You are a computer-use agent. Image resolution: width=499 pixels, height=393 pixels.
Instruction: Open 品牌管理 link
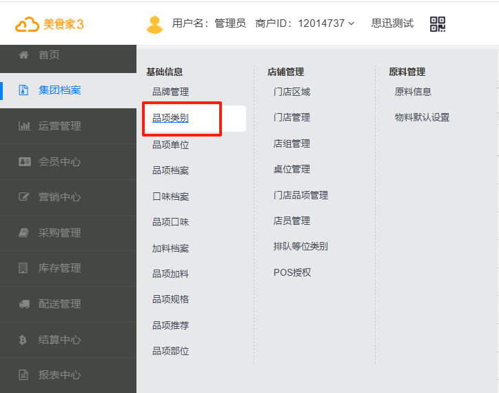171,92
